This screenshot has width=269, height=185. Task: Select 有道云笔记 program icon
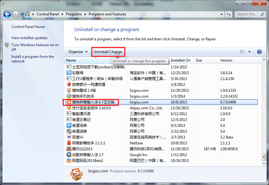coord(69,119)
